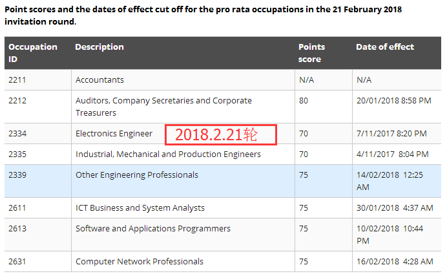This screenshot has width=447, height=276.
Task: Select Industrial, Mechanical and Production Engineers
Action: pos(168,154)
